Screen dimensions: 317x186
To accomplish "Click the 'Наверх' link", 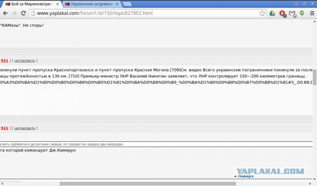I will click(x=246, y=176).
